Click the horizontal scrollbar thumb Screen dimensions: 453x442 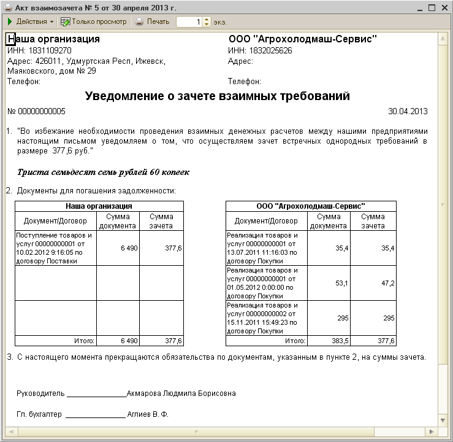click(x=196, y=432)
